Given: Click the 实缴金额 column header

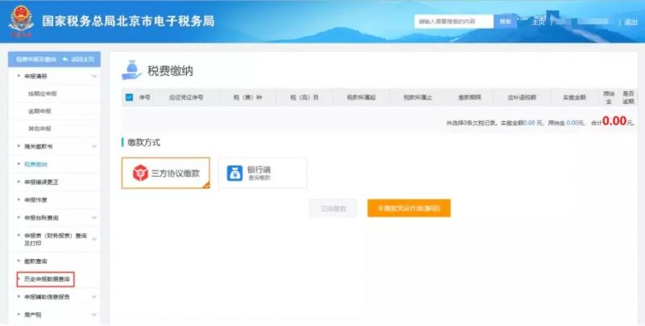Looking at the screenshot, I should [574, 98].
